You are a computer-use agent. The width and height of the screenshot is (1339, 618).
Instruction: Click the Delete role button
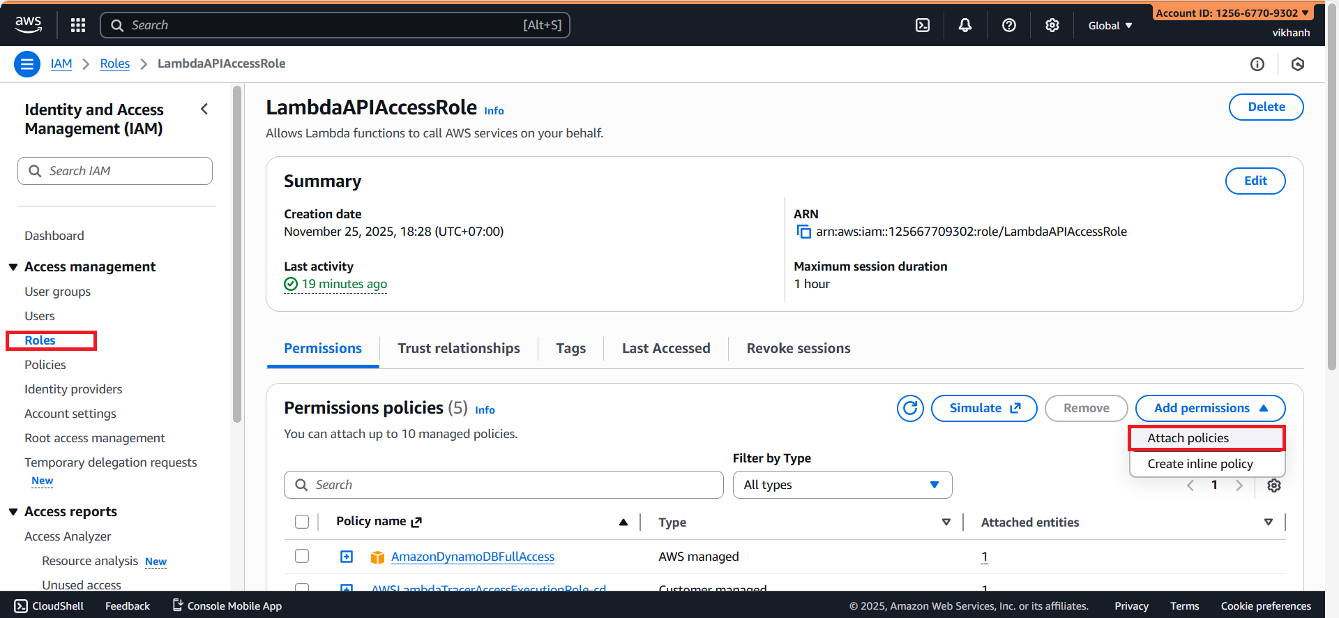pos(1266,107)
